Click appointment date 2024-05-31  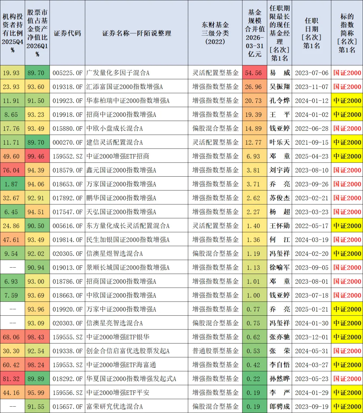coord(312,351)
